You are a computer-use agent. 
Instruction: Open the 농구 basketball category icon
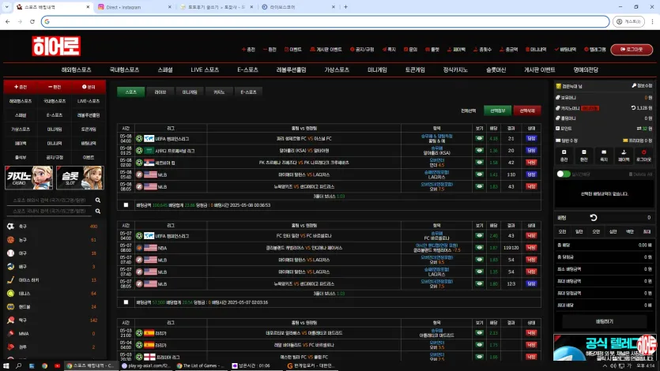(x=10, y=239)
